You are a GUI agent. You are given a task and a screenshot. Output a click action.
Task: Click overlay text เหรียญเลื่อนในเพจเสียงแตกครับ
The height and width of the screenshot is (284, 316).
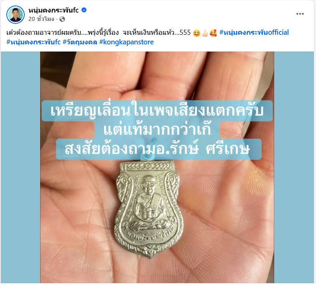point(157,111)
